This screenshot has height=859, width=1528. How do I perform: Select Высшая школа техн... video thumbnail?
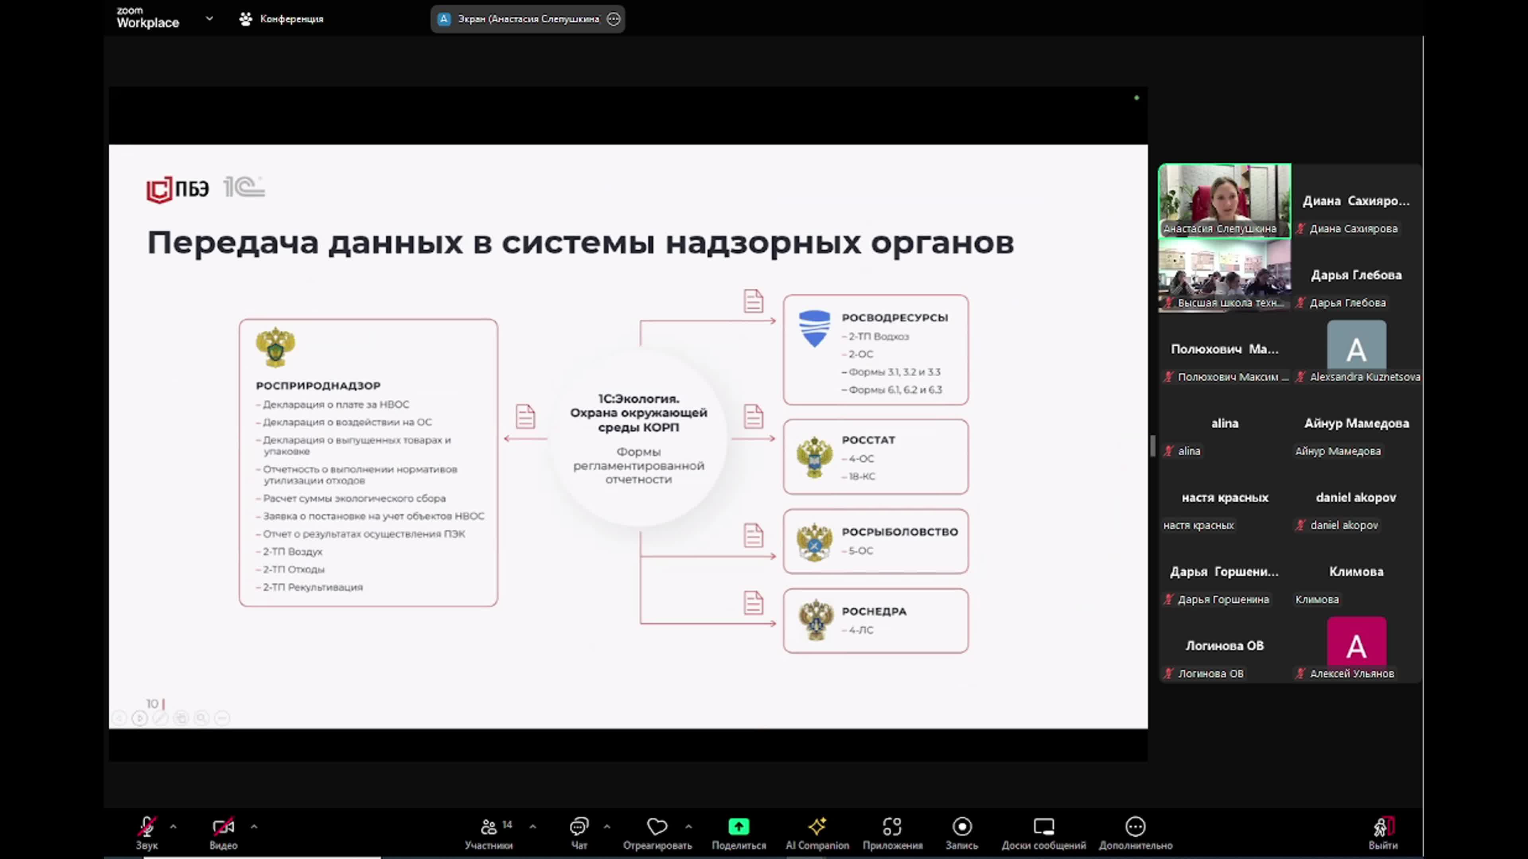click(x=1224, y=275)
